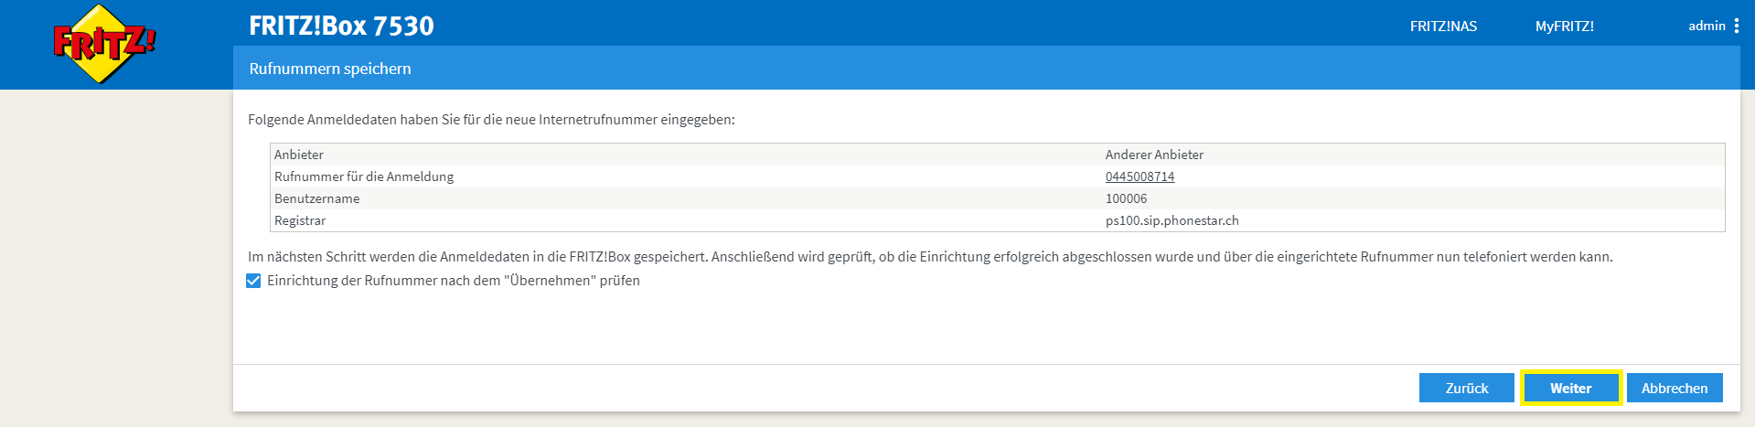This screenshot has height=427, width=1755.
Task: Open the admin three-dot menu
Action: (1737, 26)
